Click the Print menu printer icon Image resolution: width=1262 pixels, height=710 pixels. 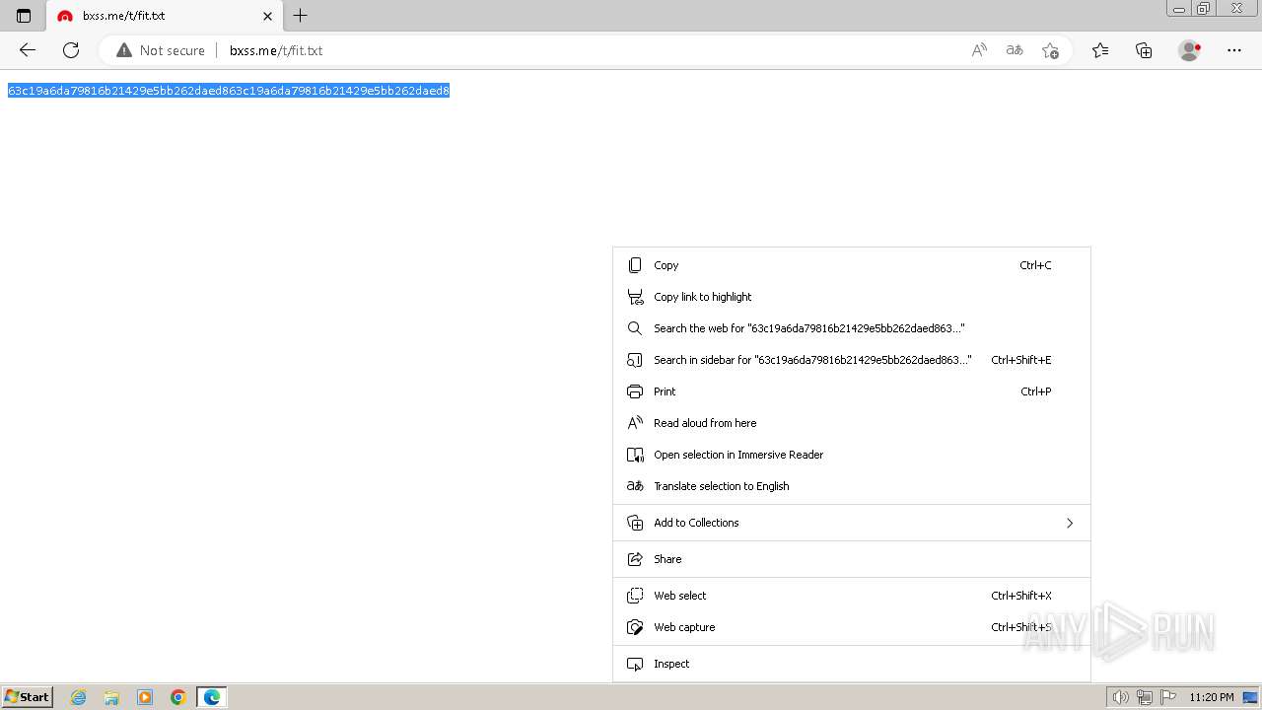(635, 391)
